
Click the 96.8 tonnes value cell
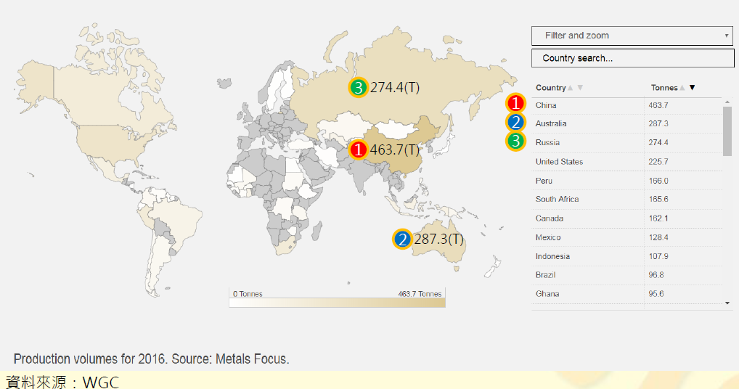click(x=656, y=275)
